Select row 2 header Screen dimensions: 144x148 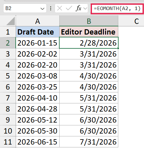(8, 43)
